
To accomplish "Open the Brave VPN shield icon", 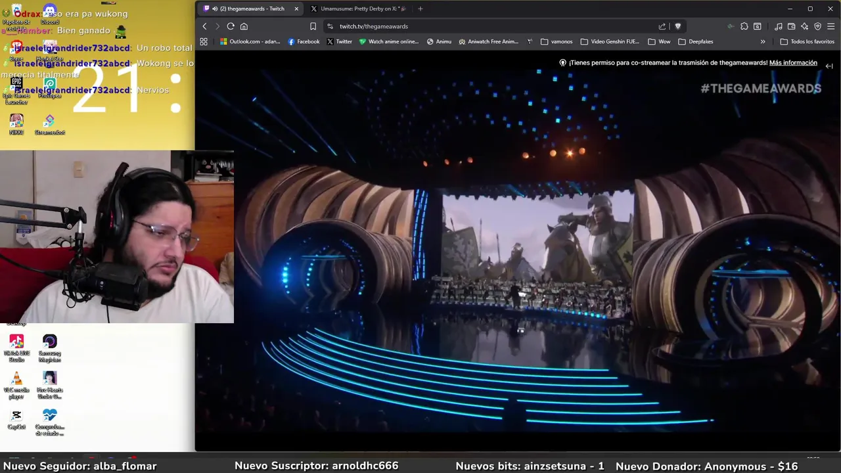I will click(818, 26).
